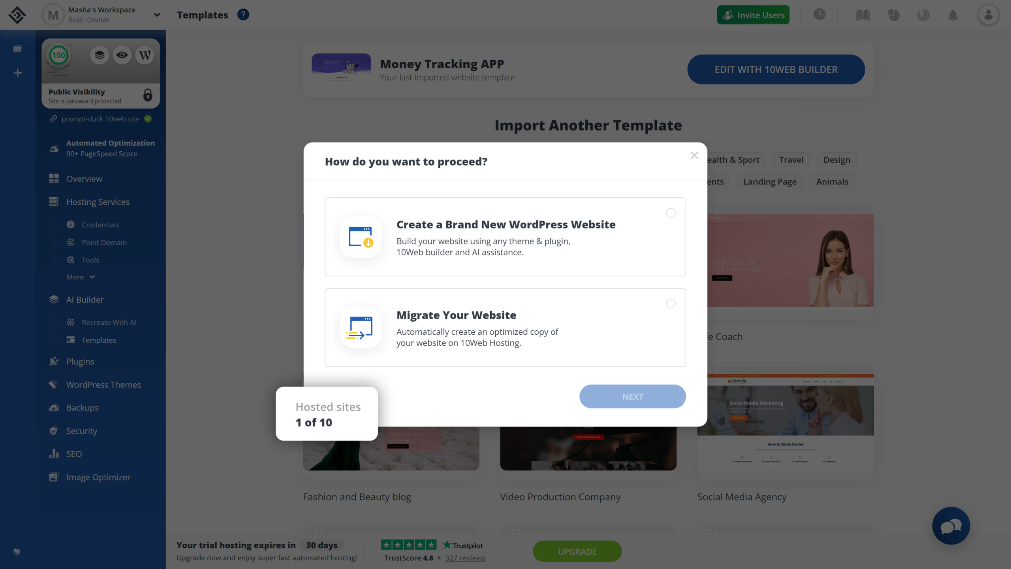Open the live chat bubble icon
This screenshot has height=569, width=1011.
951,526
